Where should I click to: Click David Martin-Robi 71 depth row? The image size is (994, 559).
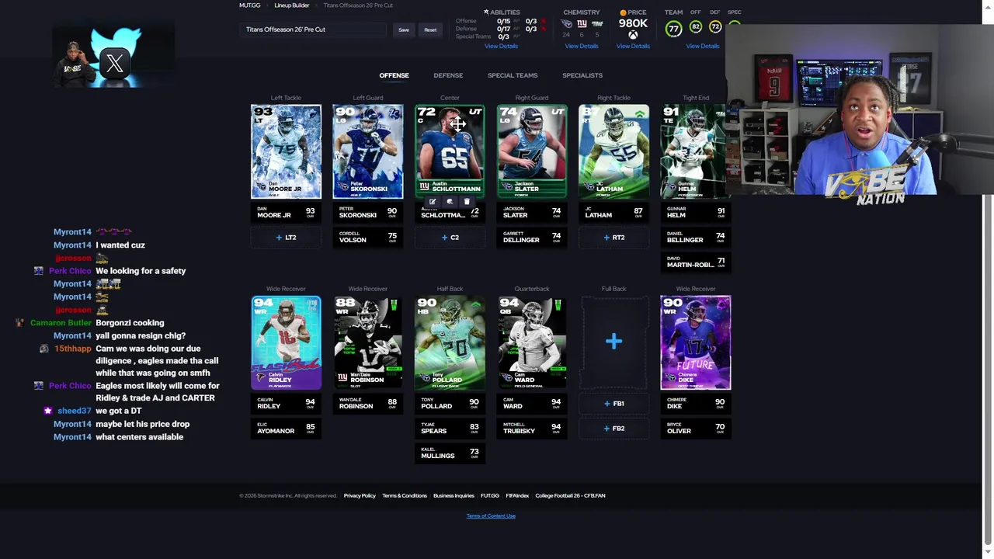click(x=696, y=262)
